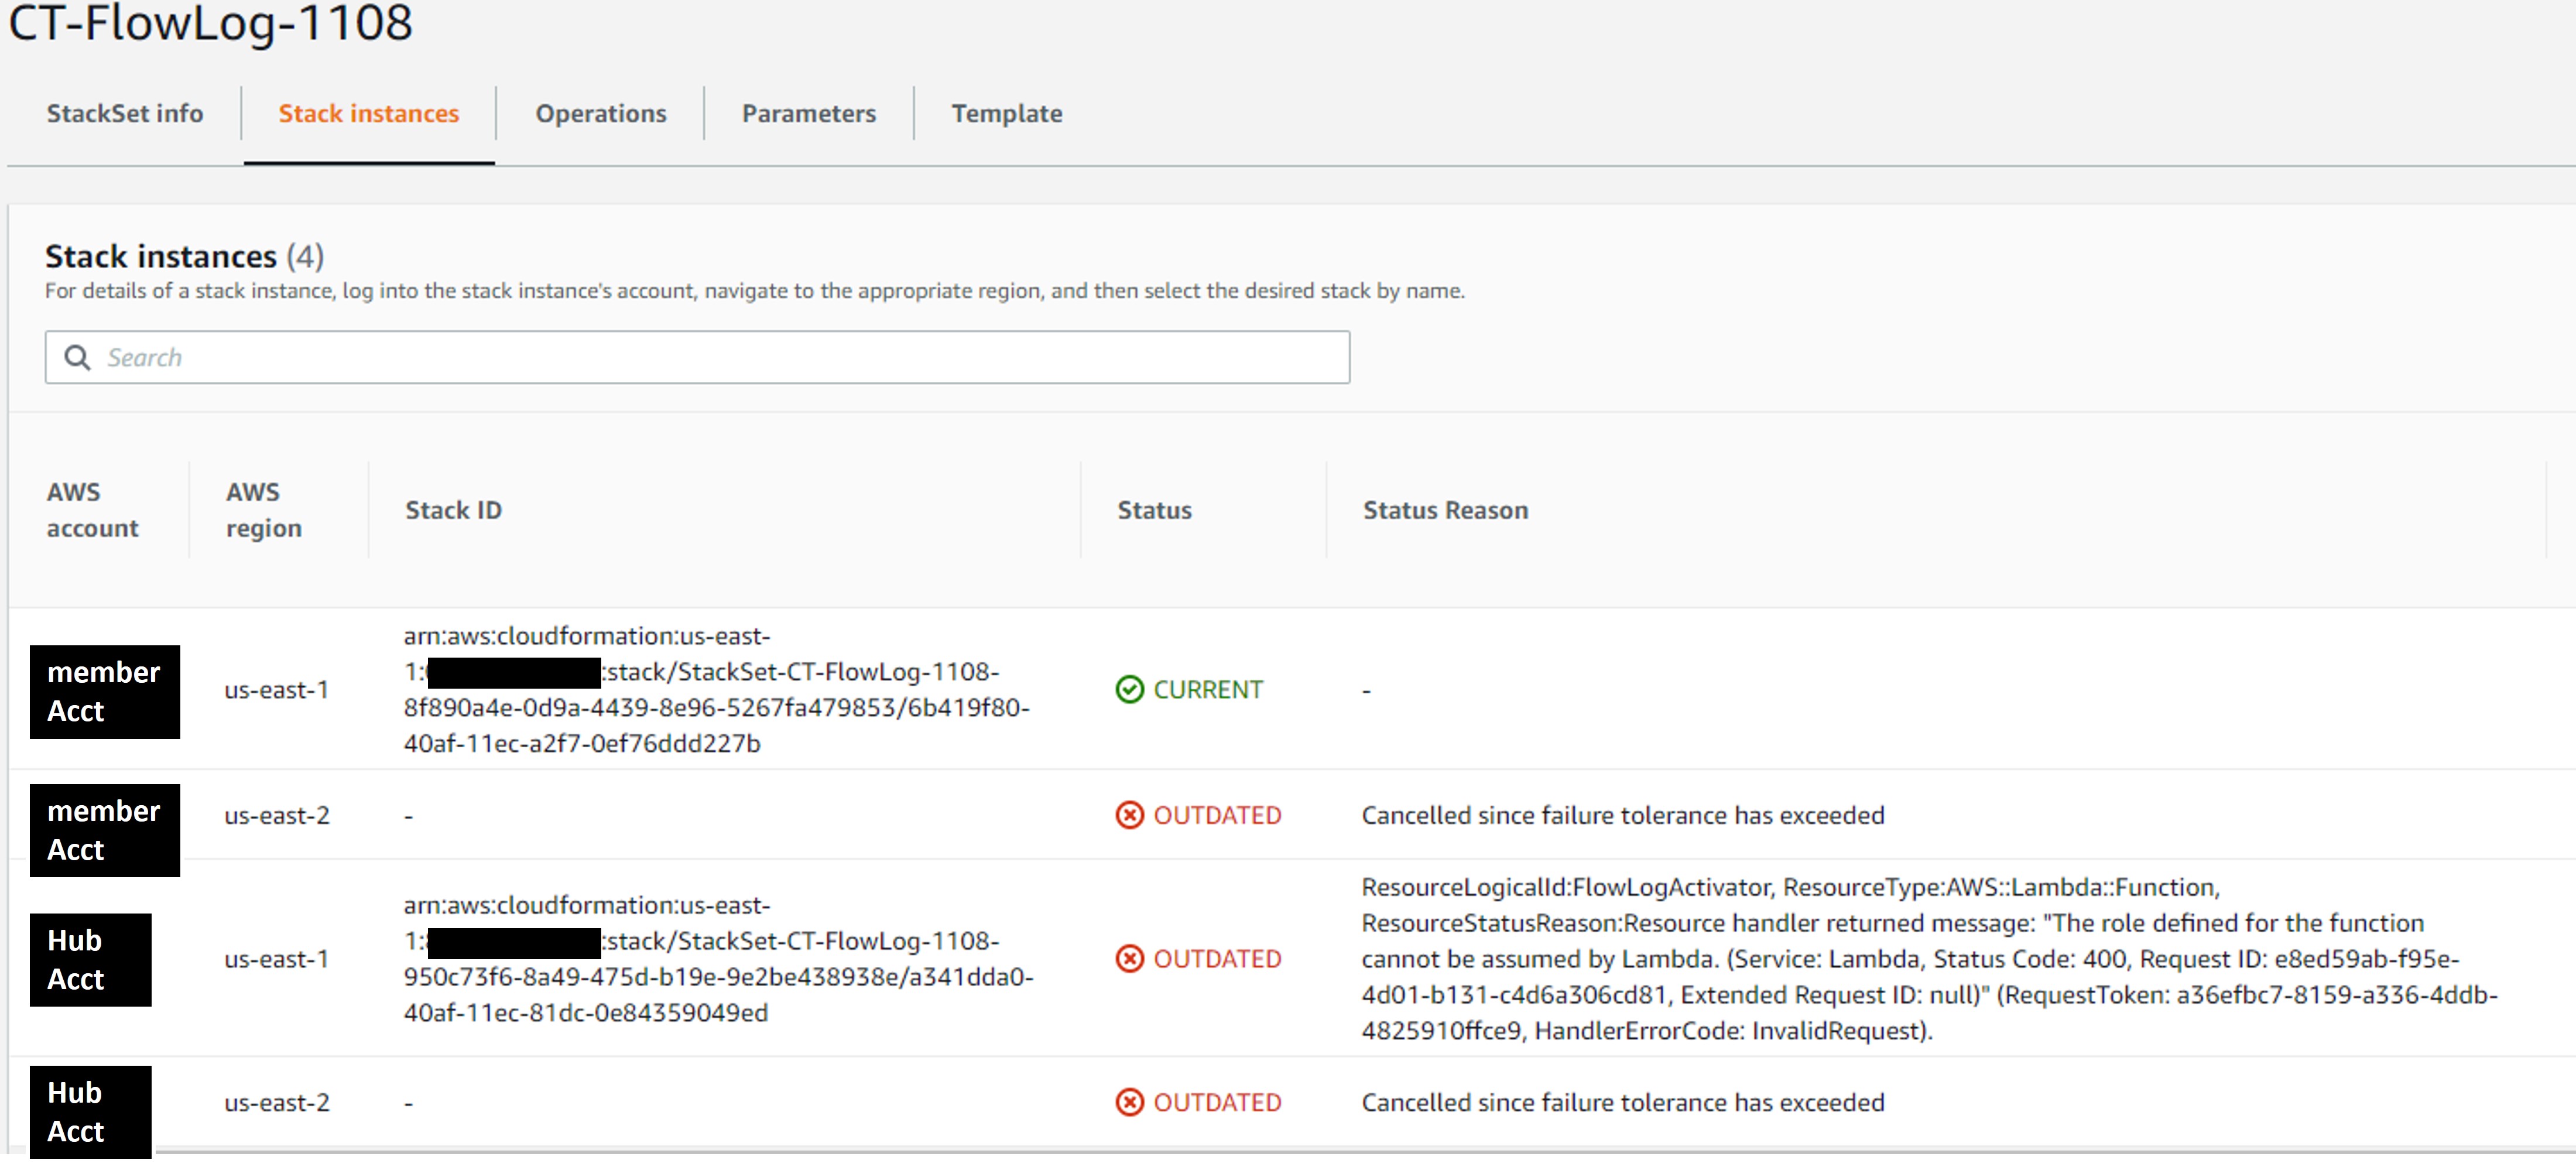Focus the stack instances Search field

tap(720, 358)
